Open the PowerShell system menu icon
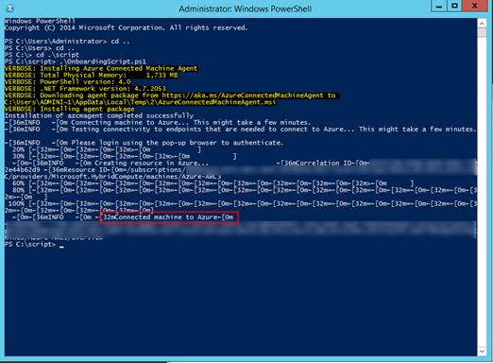Viewport: 493px width, 363px height. click(9, 9)
